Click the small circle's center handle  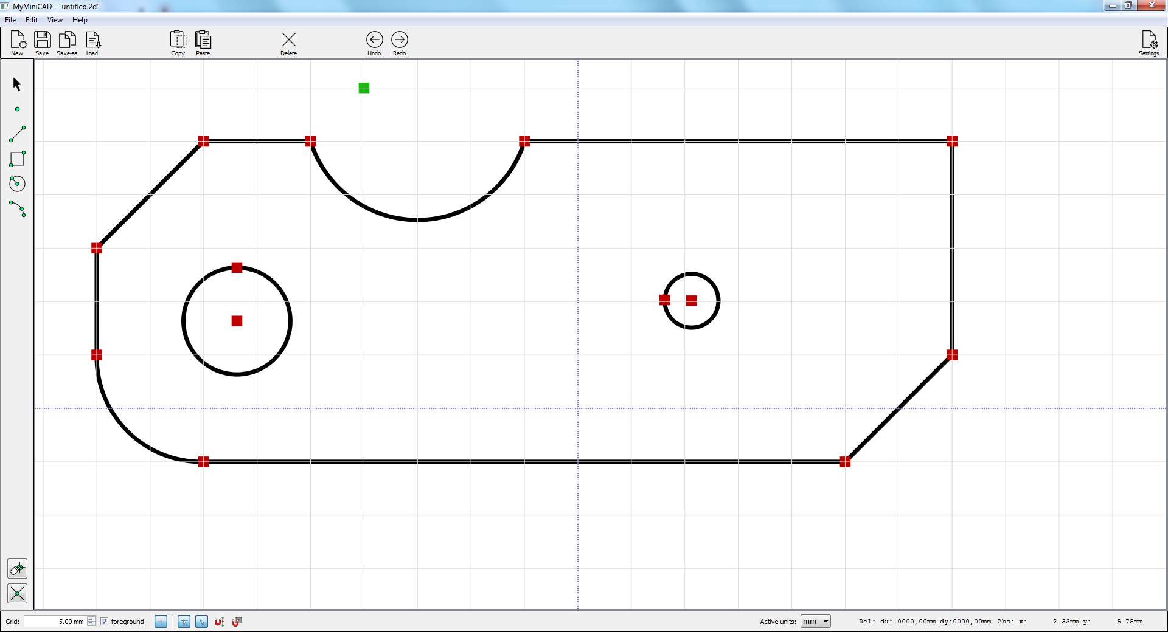[692, 301]
